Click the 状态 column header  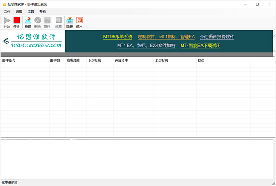click(x=201, y=61)
